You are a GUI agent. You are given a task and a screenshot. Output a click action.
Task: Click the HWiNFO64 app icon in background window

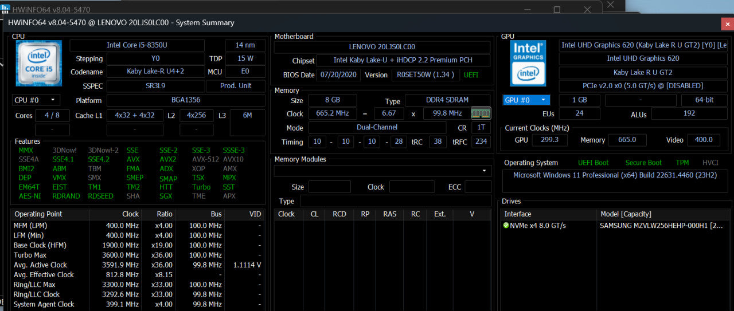coord(6,10)
